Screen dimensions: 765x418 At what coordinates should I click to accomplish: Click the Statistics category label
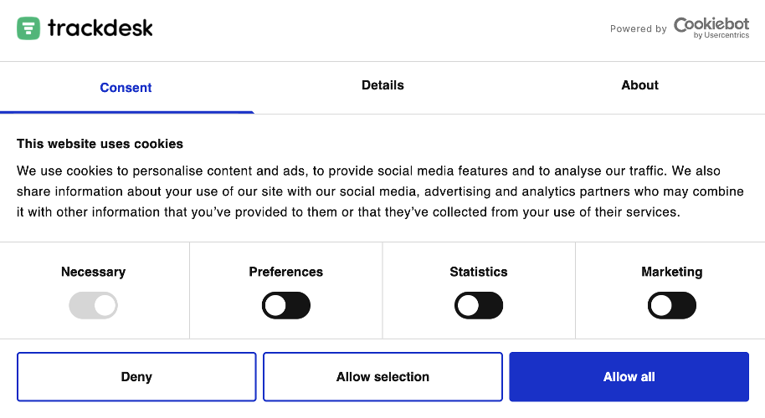pos(479,272)
